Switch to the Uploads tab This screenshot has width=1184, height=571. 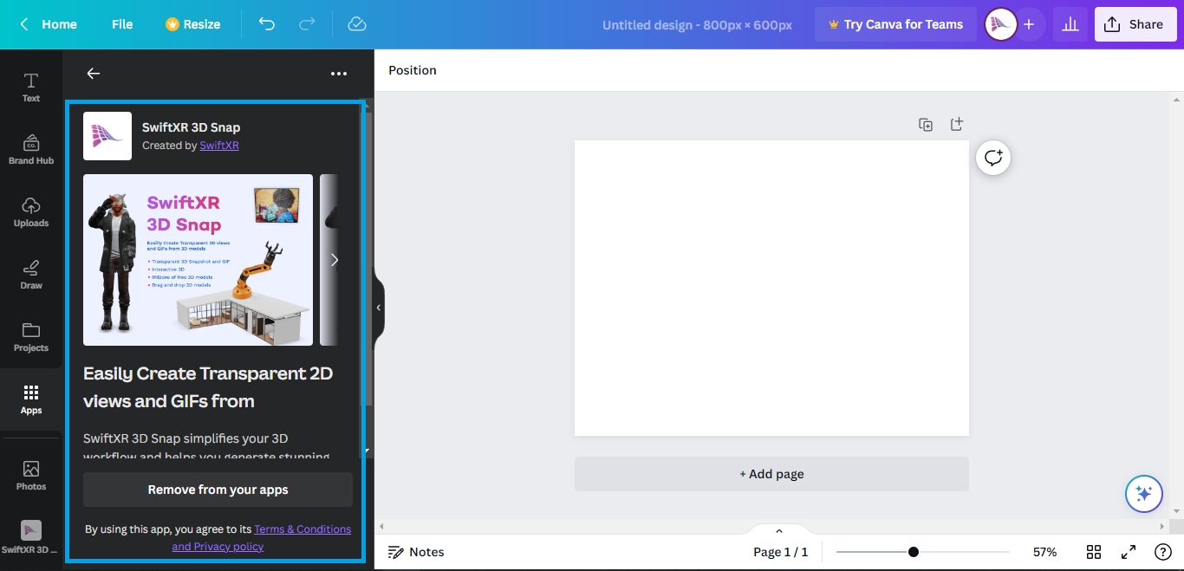[31, 211]
